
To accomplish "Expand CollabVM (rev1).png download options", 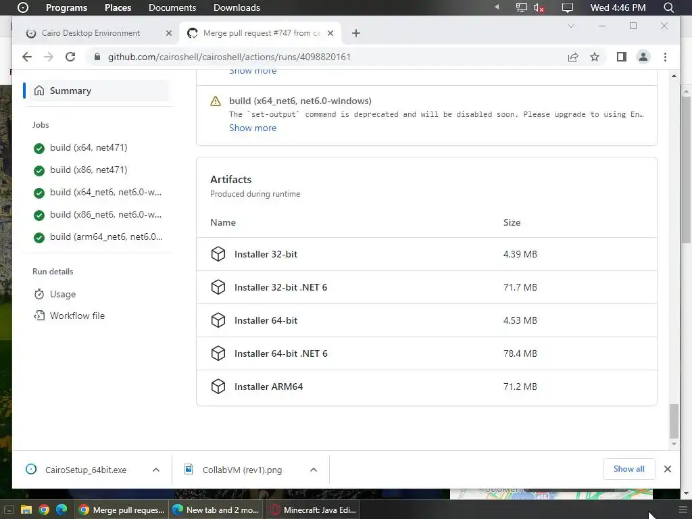I will 314,470.
